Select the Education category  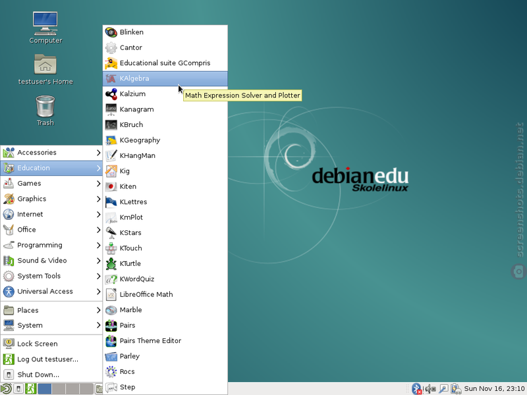[x=51, y=169]
